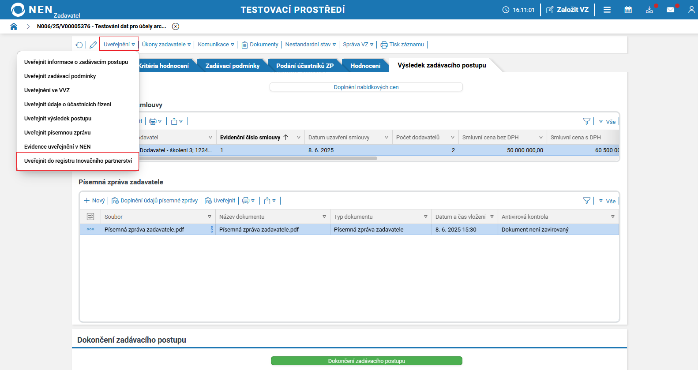This screenshot has width=698, height=370.
Task: Open the downloads icon in the header
Action: point(649,10)
